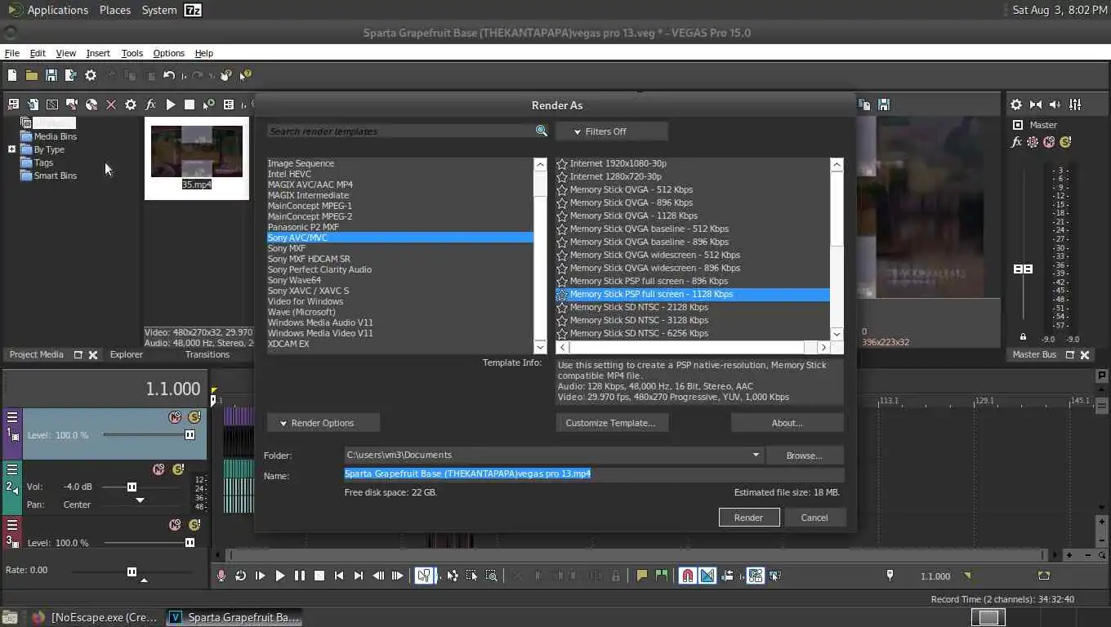Click Pause in the transport bar

[x=300, y=576]
